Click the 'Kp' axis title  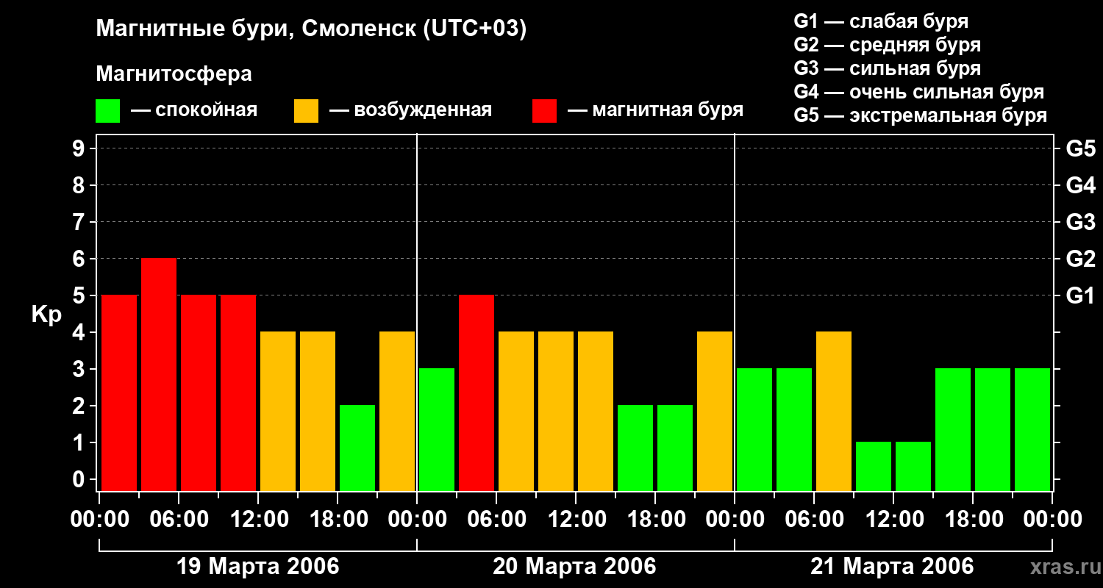click(46, 315)
